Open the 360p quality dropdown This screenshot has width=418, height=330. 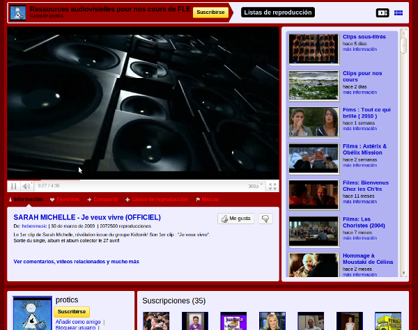pos(256,186)
